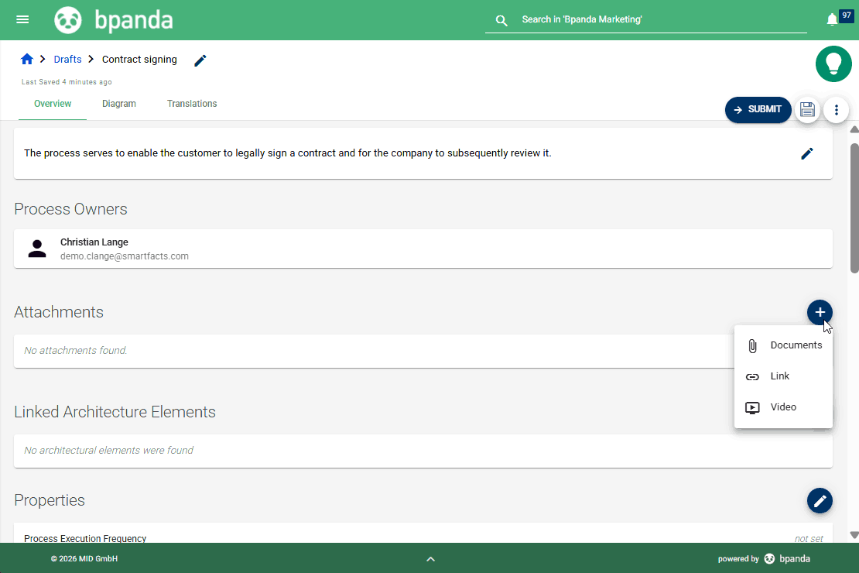Viewport: 859px width, 573px height.
Task: Navigate to Drafts breadcrumb link
Action: click(x=67, y=60)
